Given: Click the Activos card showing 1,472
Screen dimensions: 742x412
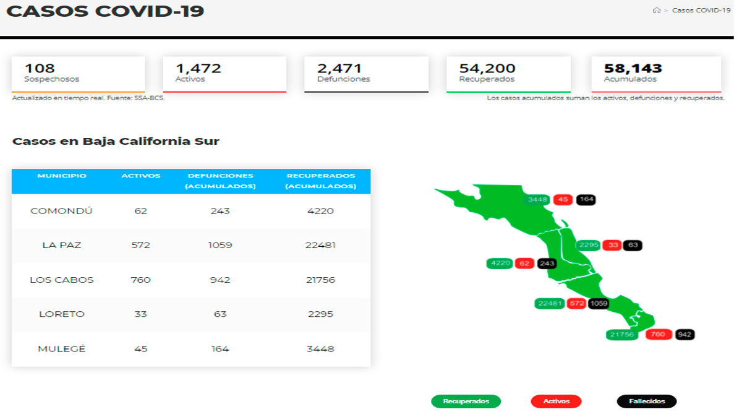Looking at the screenshot, I should click(224, 74).
